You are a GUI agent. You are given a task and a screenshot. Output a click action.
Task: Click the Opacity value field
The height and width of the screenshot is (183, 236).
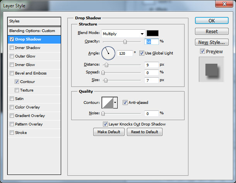[x=151, y=42]
